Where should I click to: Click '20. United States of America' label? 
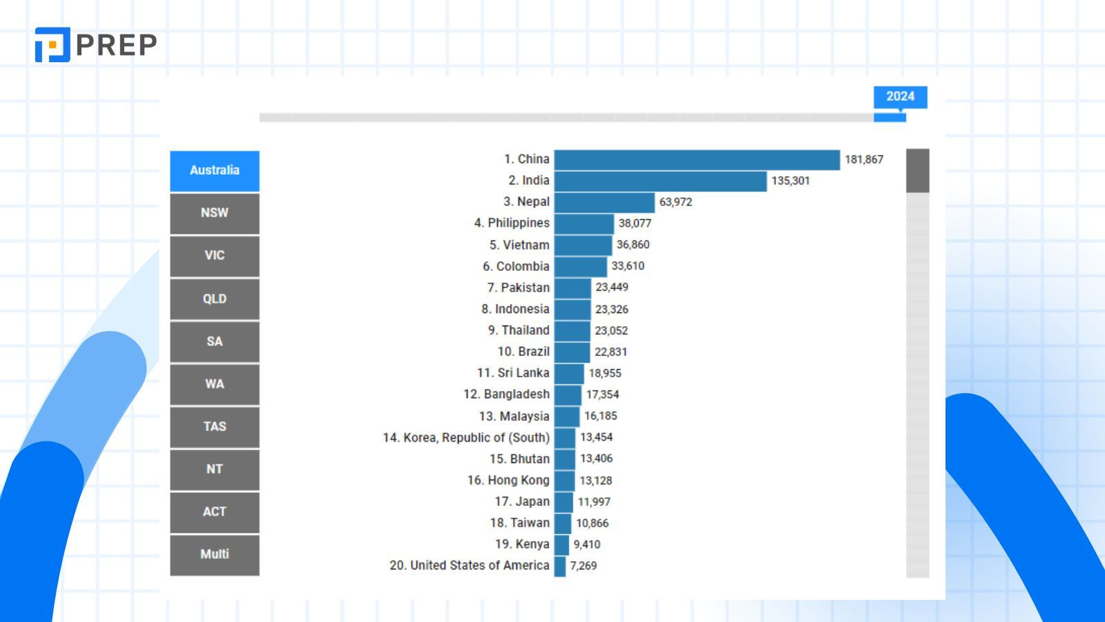[x=470, y=566]
